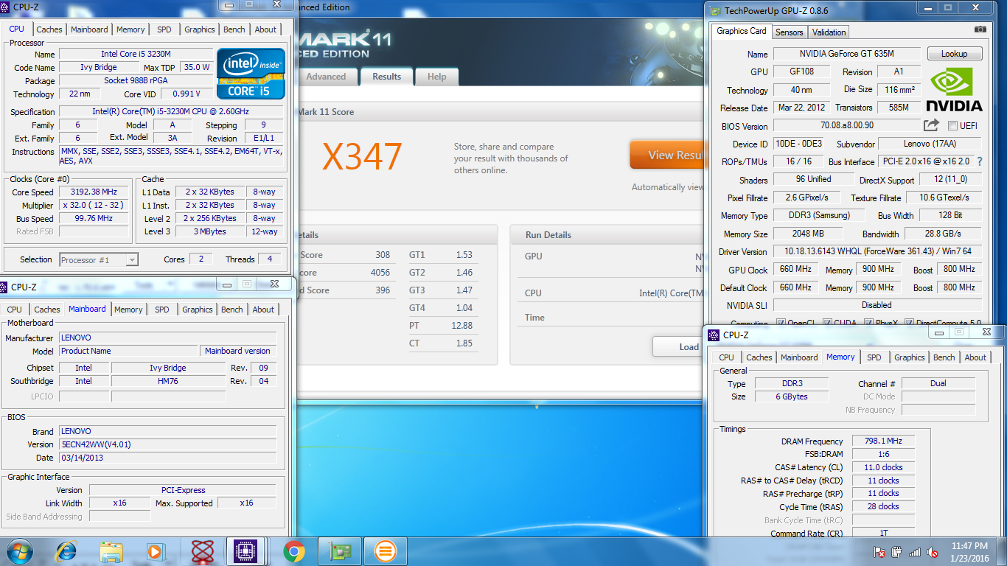
Task: Switch to the Advanced tab in 3DMark 11
Action: (326, 77)
